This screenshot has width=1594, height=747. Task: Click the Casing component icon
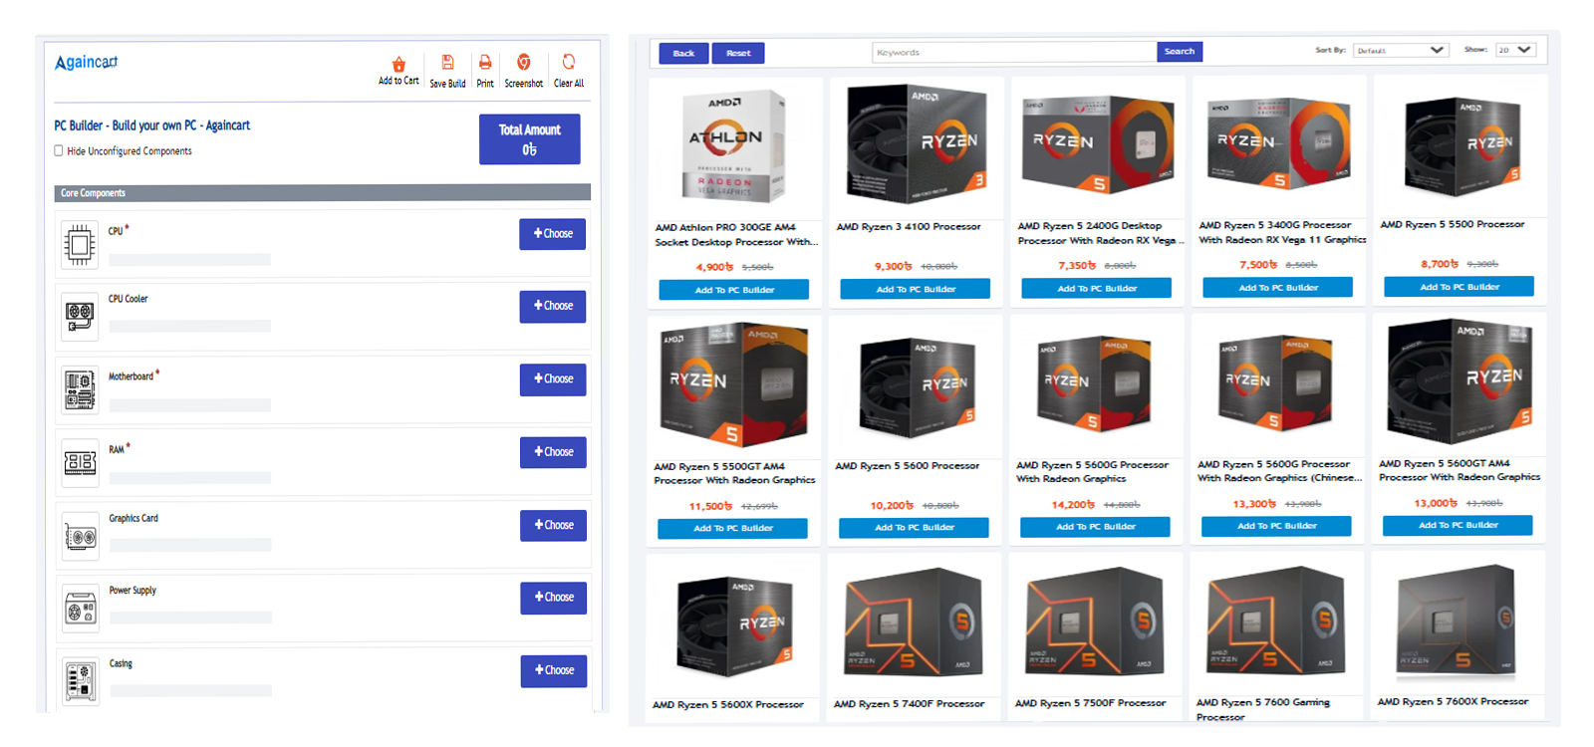click(x=80, y=681)
